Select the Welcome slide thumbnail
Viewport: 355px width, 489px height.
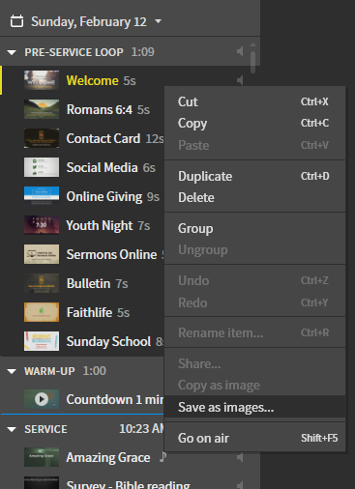pos(42,80)
